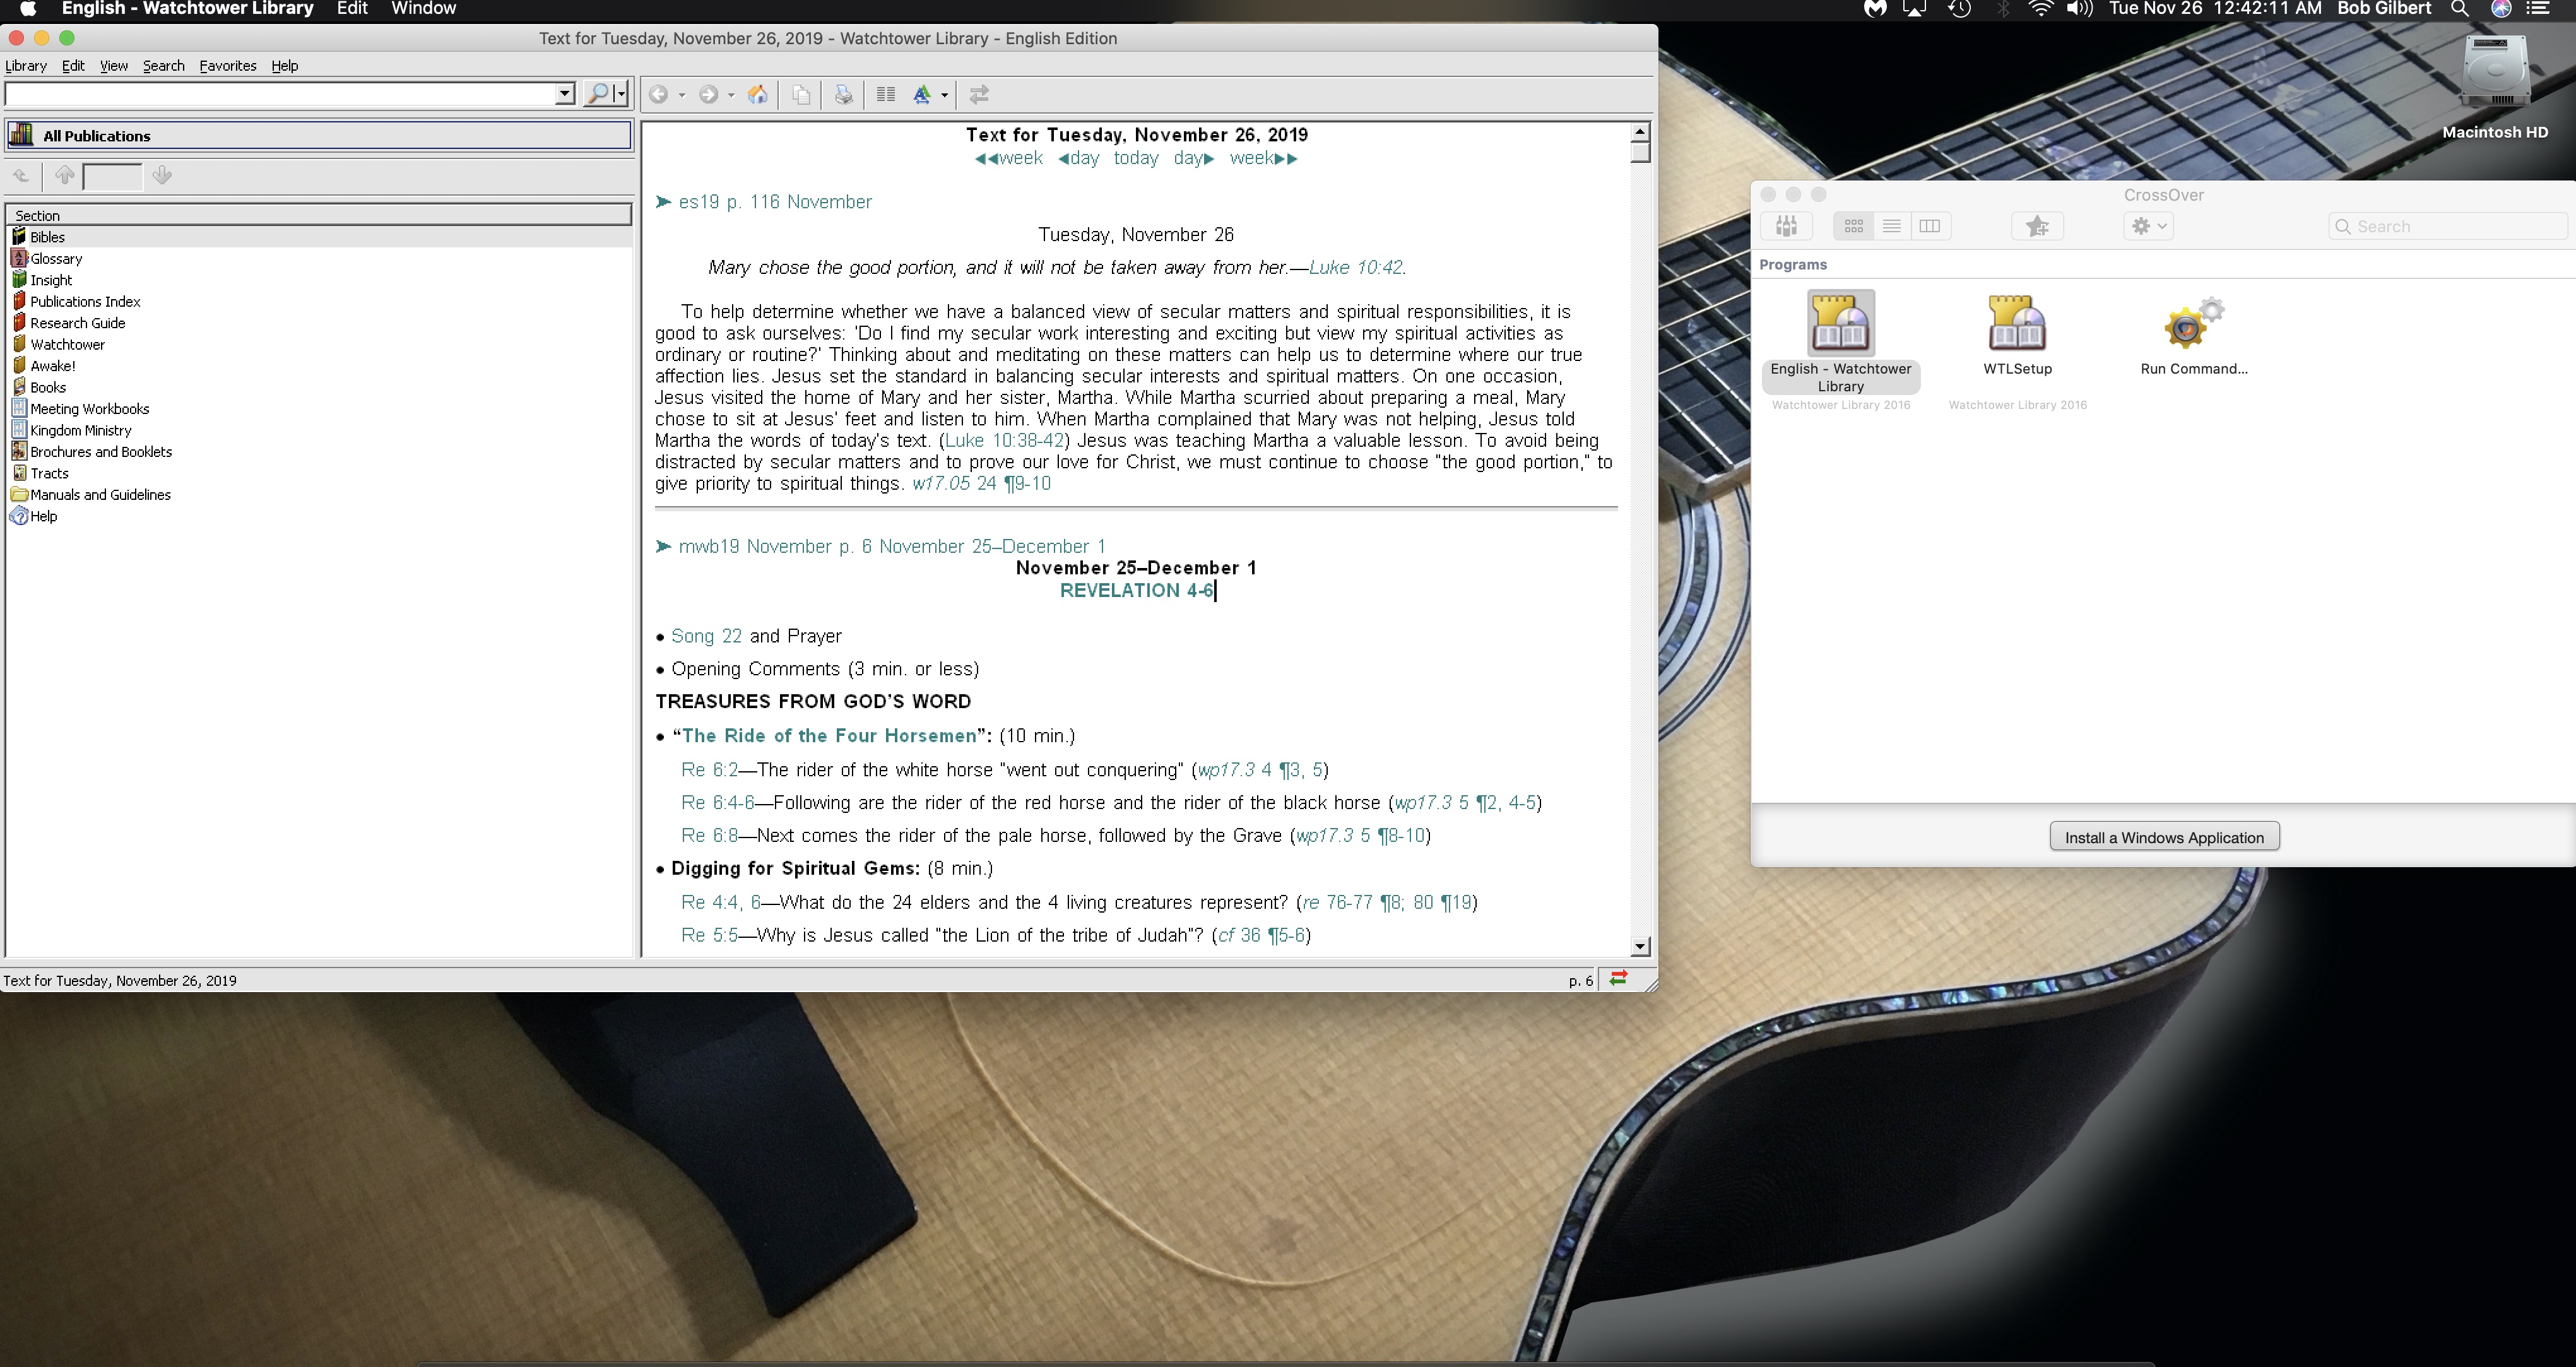Screen dimensions: 2576x1367
Task: Switch CrossOver to column view
Action: 1929,226
